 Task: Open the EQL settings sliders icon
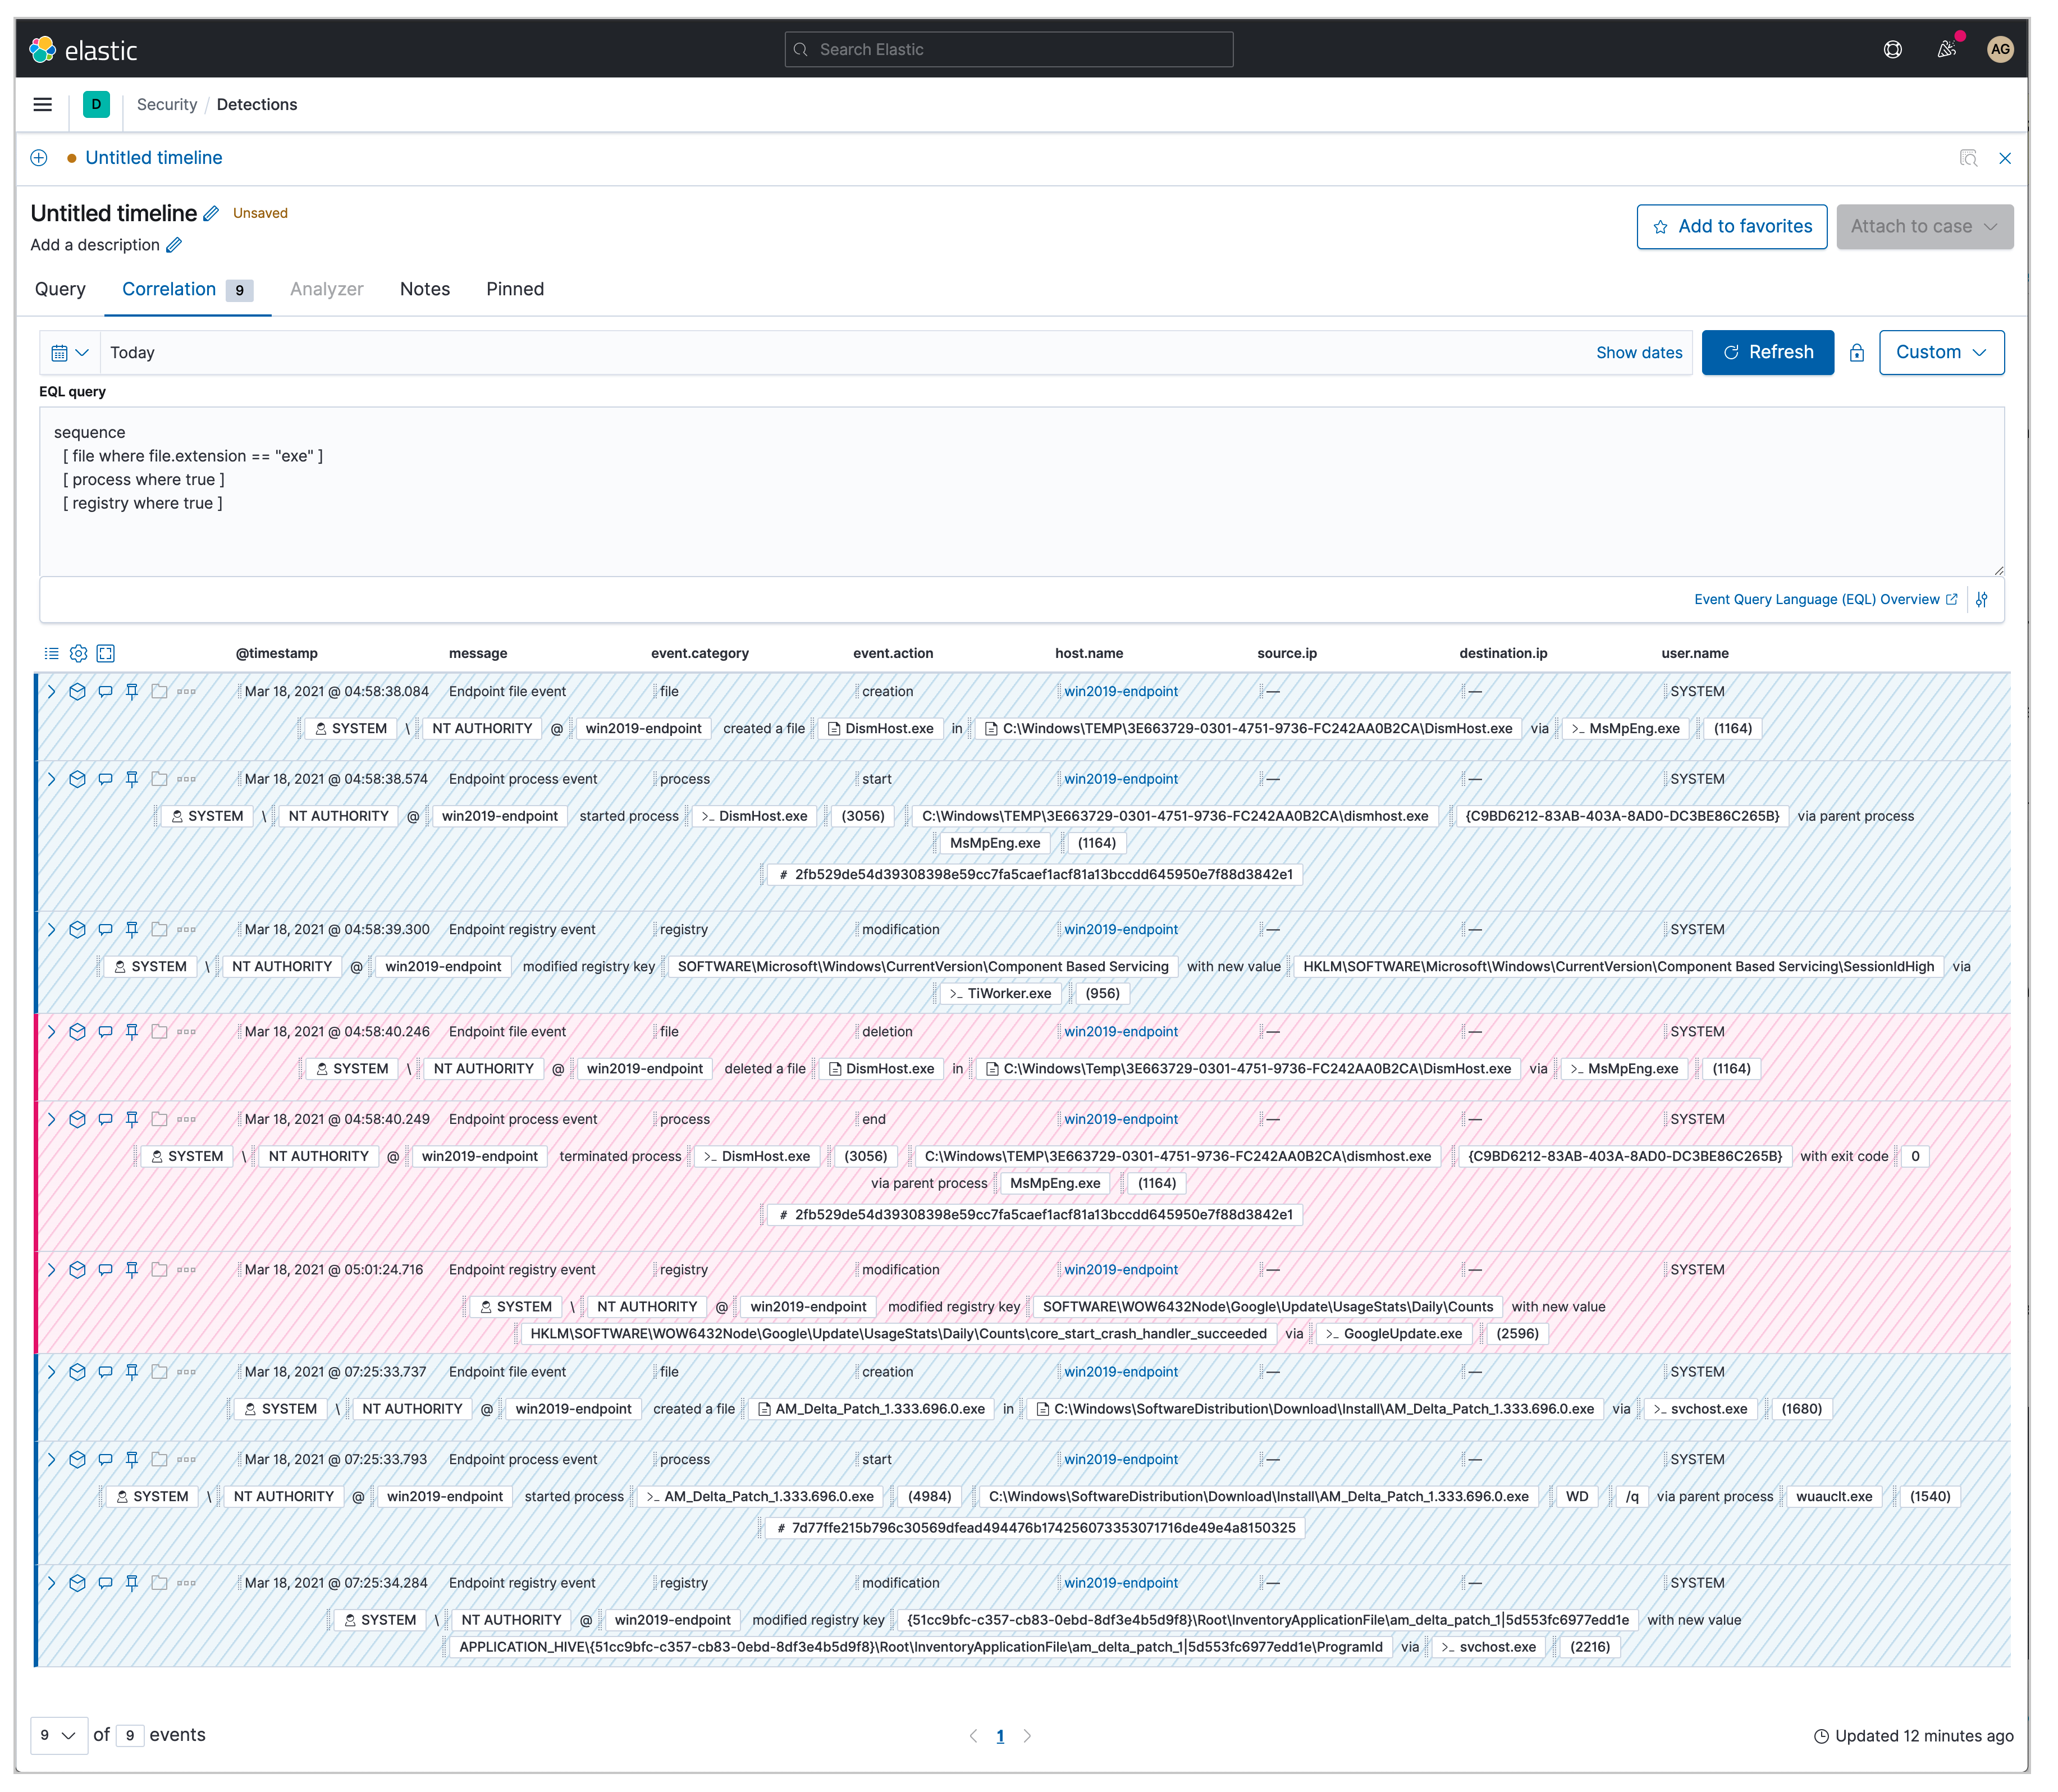(1983, 599)
